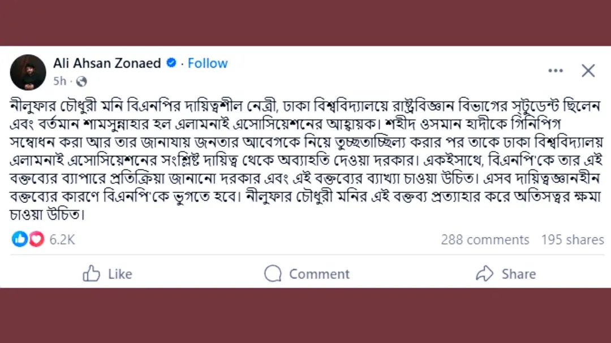Screen dimensions: 611x343
Task: Click the Follow link
Action: 208,63
